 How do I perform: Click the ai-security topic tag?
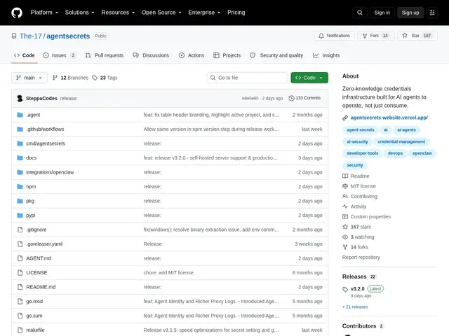357,141
